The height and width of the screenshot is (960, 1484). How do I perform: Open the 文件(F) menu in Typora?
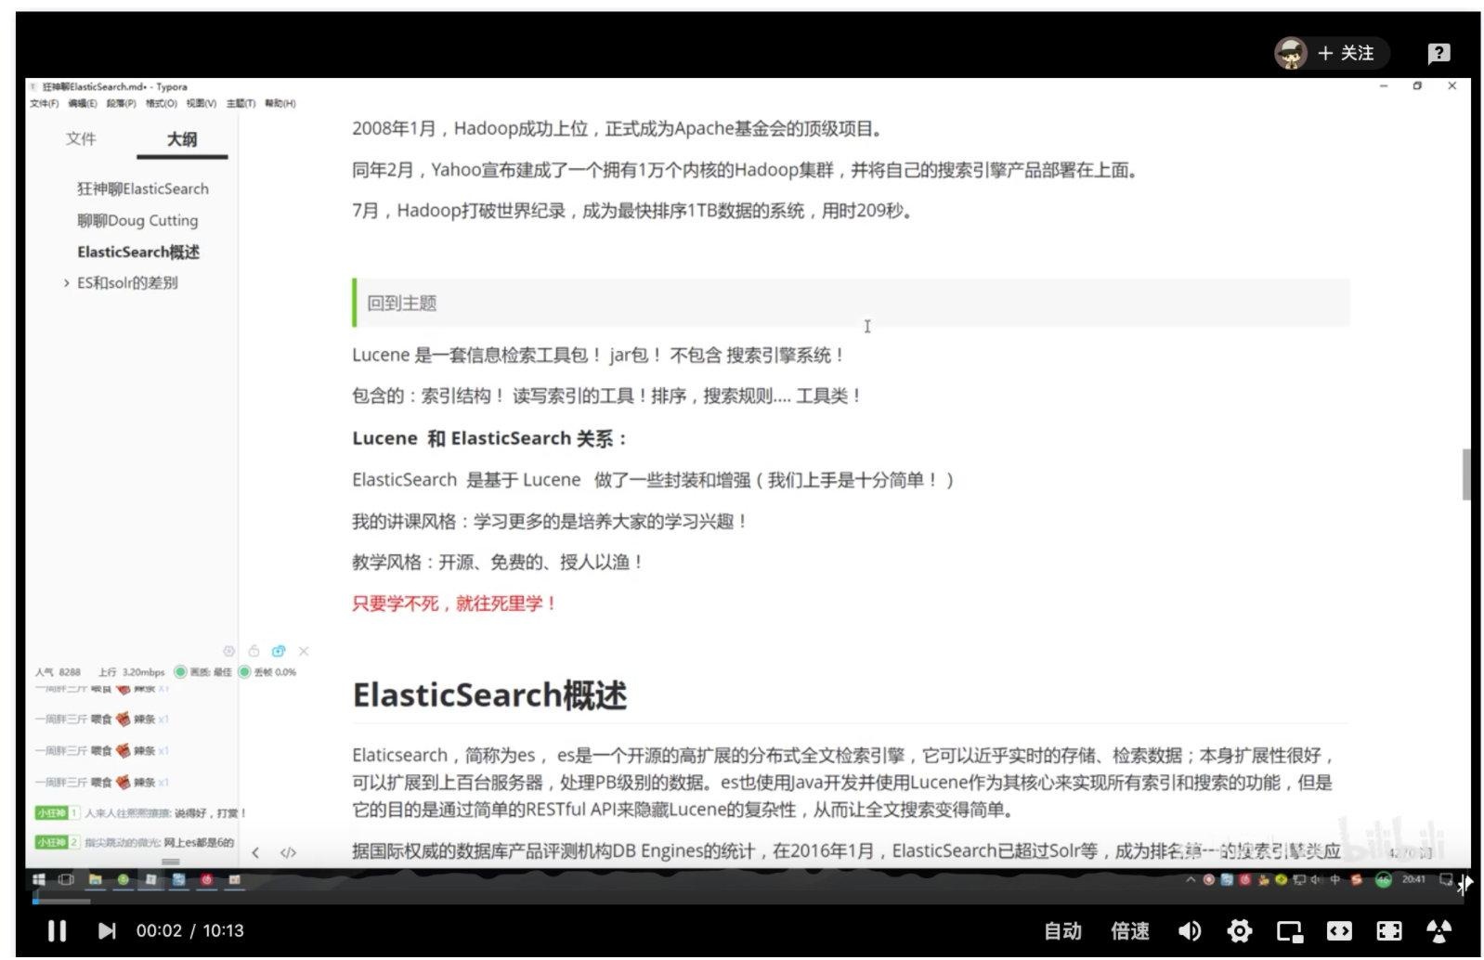[x=44, y=103]
